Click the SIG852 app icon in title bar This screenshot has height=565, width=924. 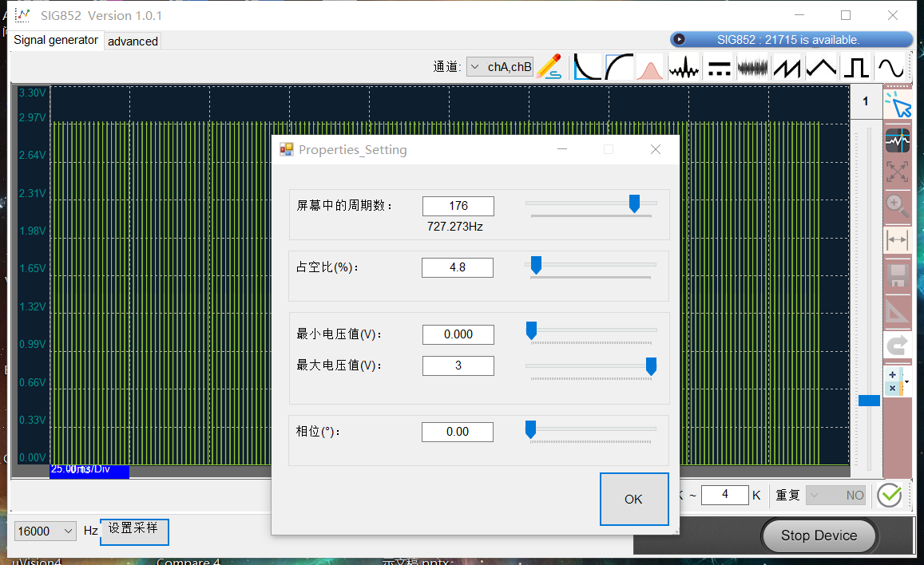(x=22, y=15)
